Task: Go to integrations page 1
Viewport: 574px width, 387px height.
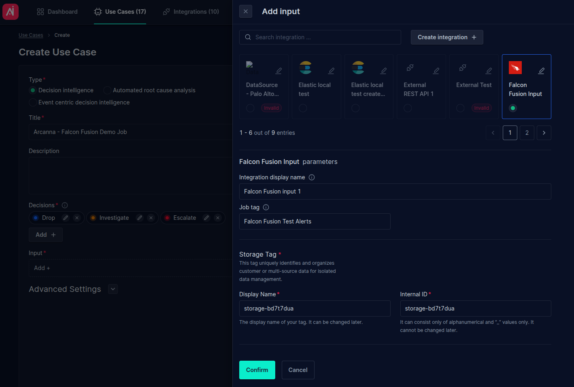Action: pos(510,133)
